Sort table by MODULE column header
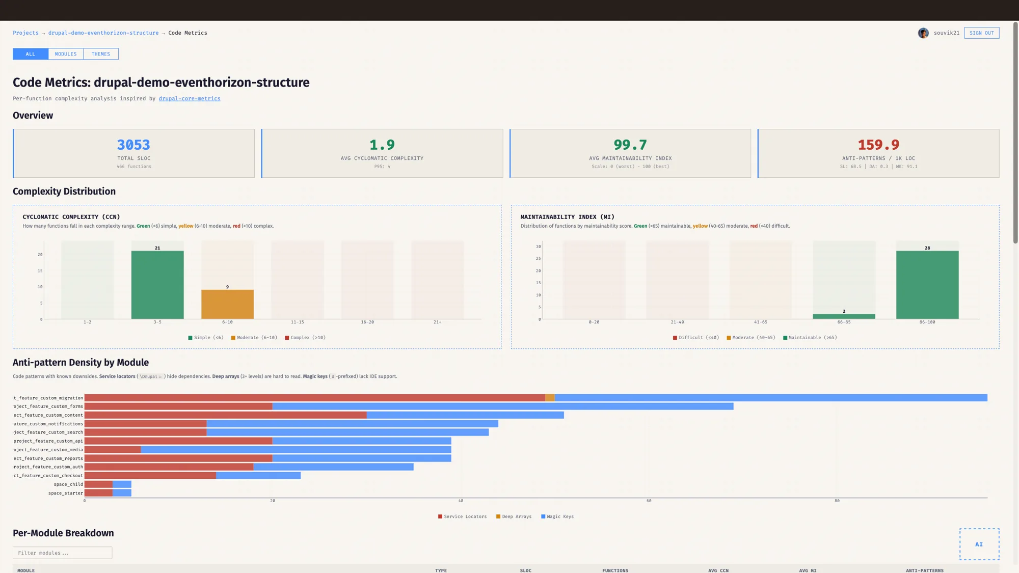The width and height of the screenshot is (1019, 573). coord(26,570)
